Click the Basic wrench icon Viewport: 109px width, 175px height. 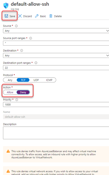coord(37,16)
